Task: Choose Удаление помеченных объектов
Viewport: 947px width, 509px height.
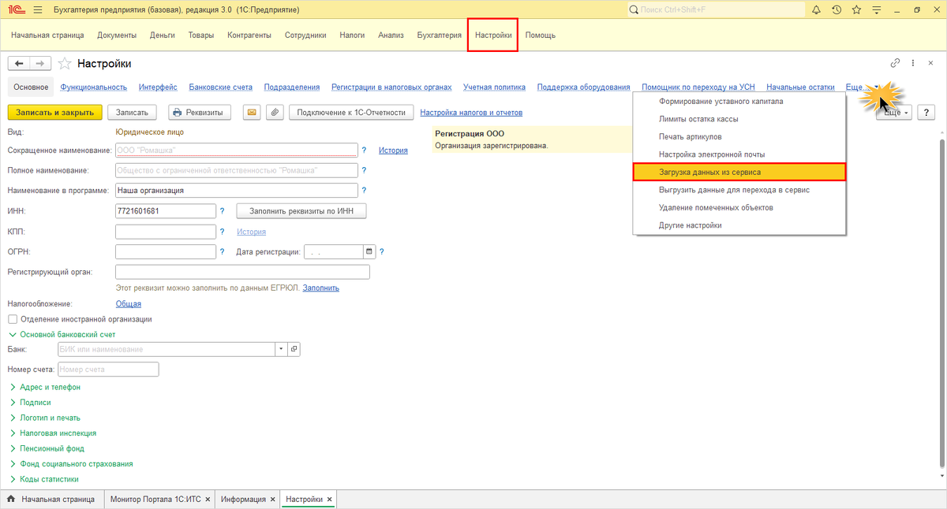Action: tap(739, 208)
